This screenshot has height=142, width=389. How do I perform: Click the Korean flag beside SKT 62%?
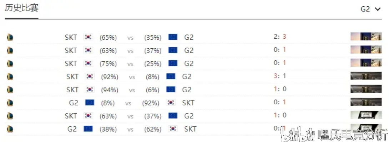pyautogui.click(x=173, y=129)
